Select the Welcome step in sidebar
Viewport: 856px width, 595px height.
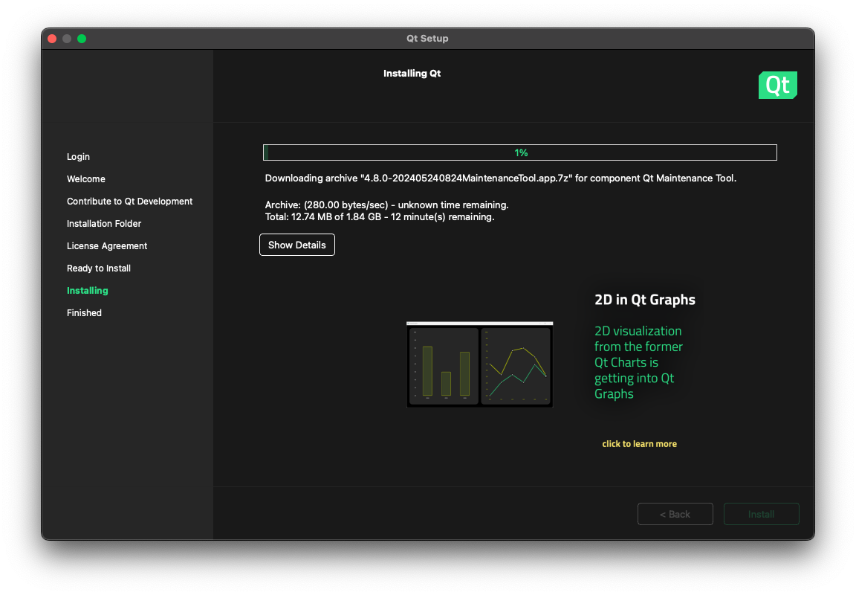(86, 179)
